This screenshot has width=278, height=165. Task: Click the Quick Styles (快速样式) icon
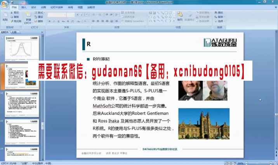(x=189, y=15)
